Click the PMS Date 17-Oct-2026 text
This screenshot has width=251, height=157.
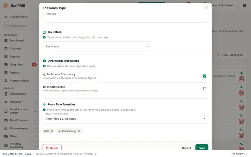point(16,154)
